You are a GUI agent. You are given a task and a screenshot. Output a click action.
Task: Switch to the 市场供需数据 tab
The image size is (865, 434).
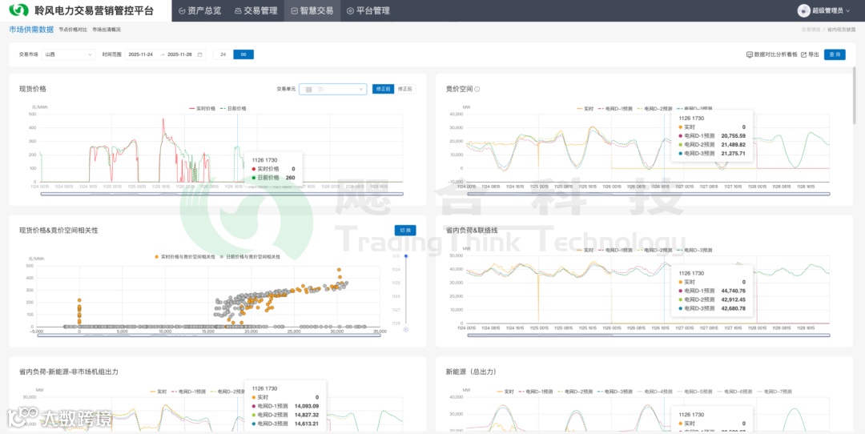(x=31, y=30)
